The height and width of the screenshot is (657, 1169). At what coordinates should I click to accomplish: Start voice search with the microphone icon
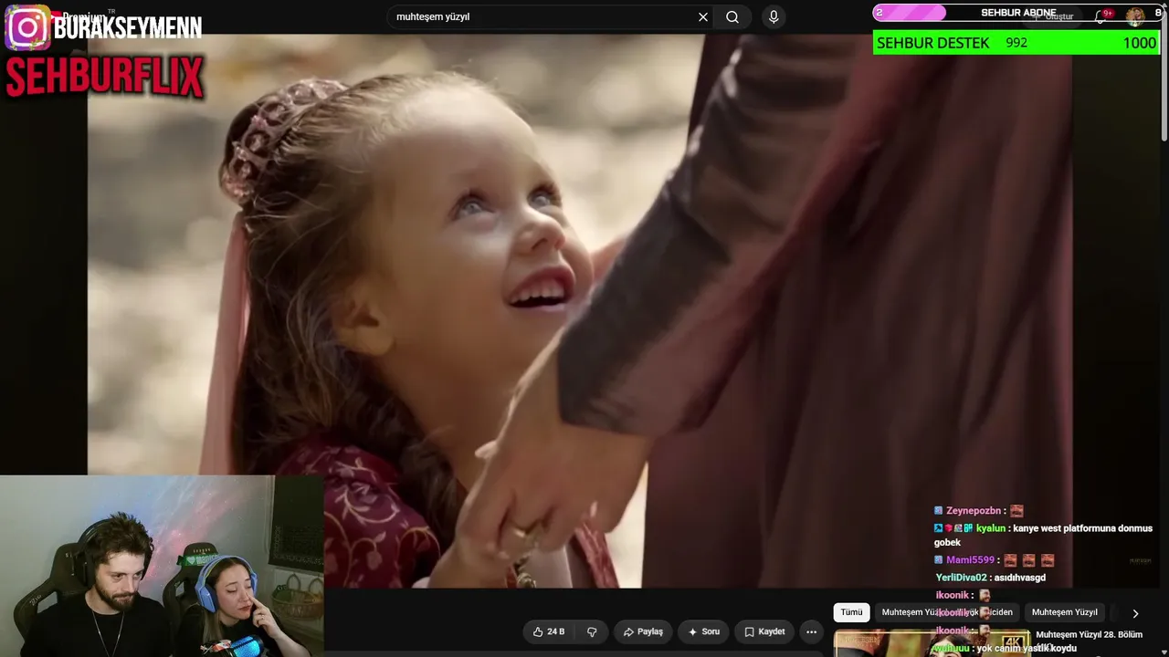(x=774, y=16)
